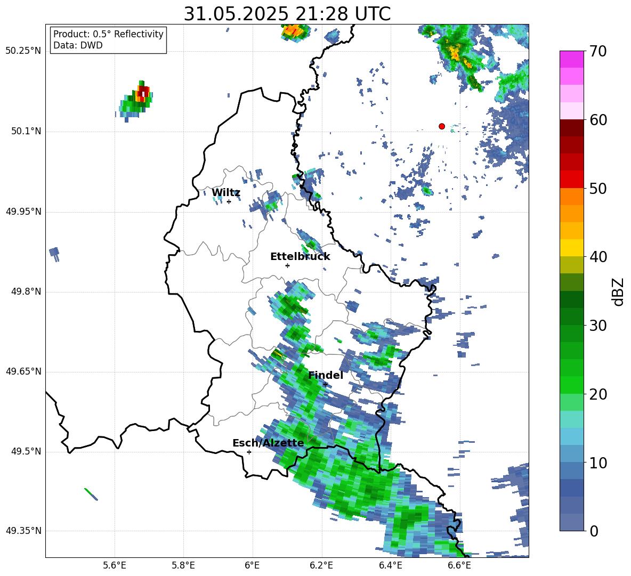
Task: Click the dBZ colorbar axis label
Action: (618, 291)
